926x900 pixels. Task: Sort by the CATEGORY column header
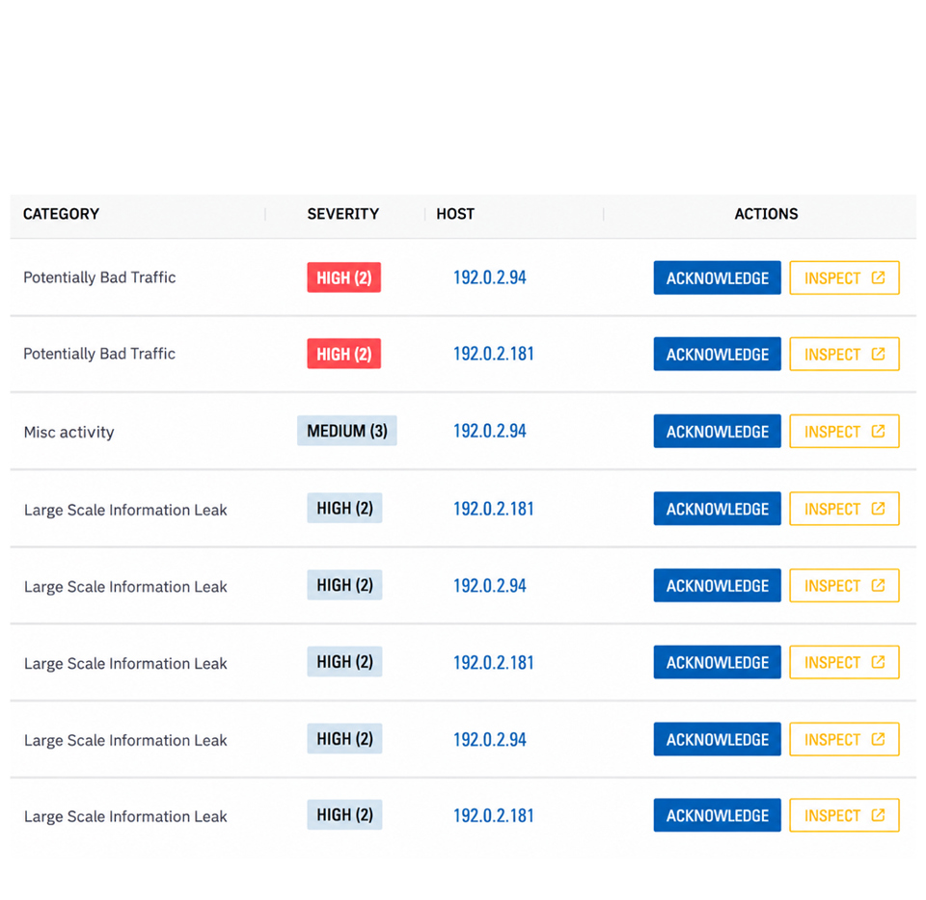tap(61, 214)
